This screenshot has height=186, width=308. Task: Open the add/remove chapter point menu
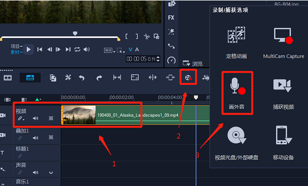[24, 100]
